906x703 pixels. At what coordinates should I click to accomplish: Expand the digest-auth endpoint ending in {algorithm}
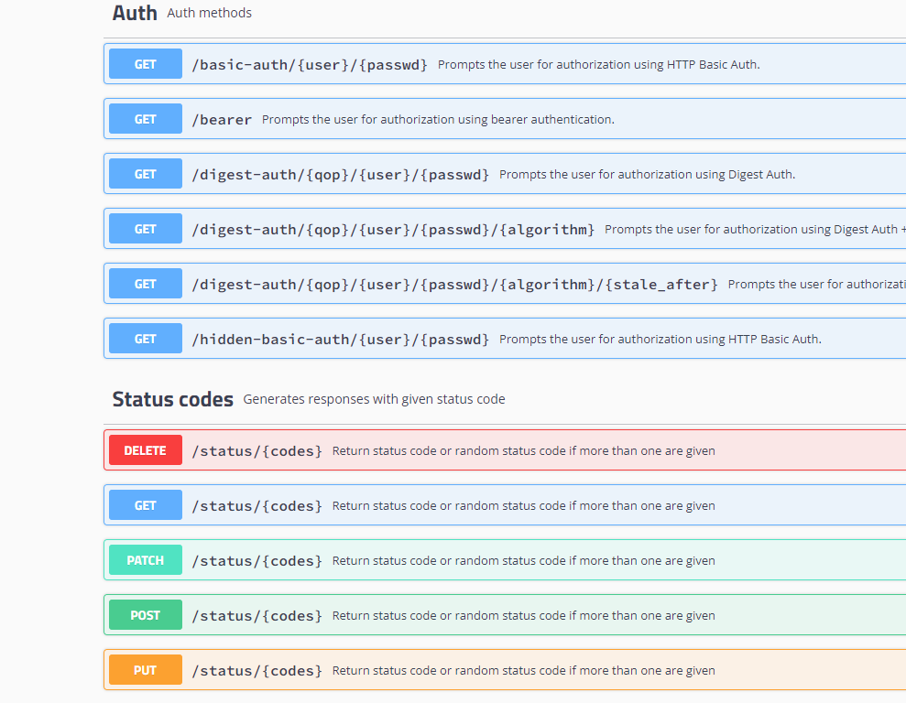[393, 230]
